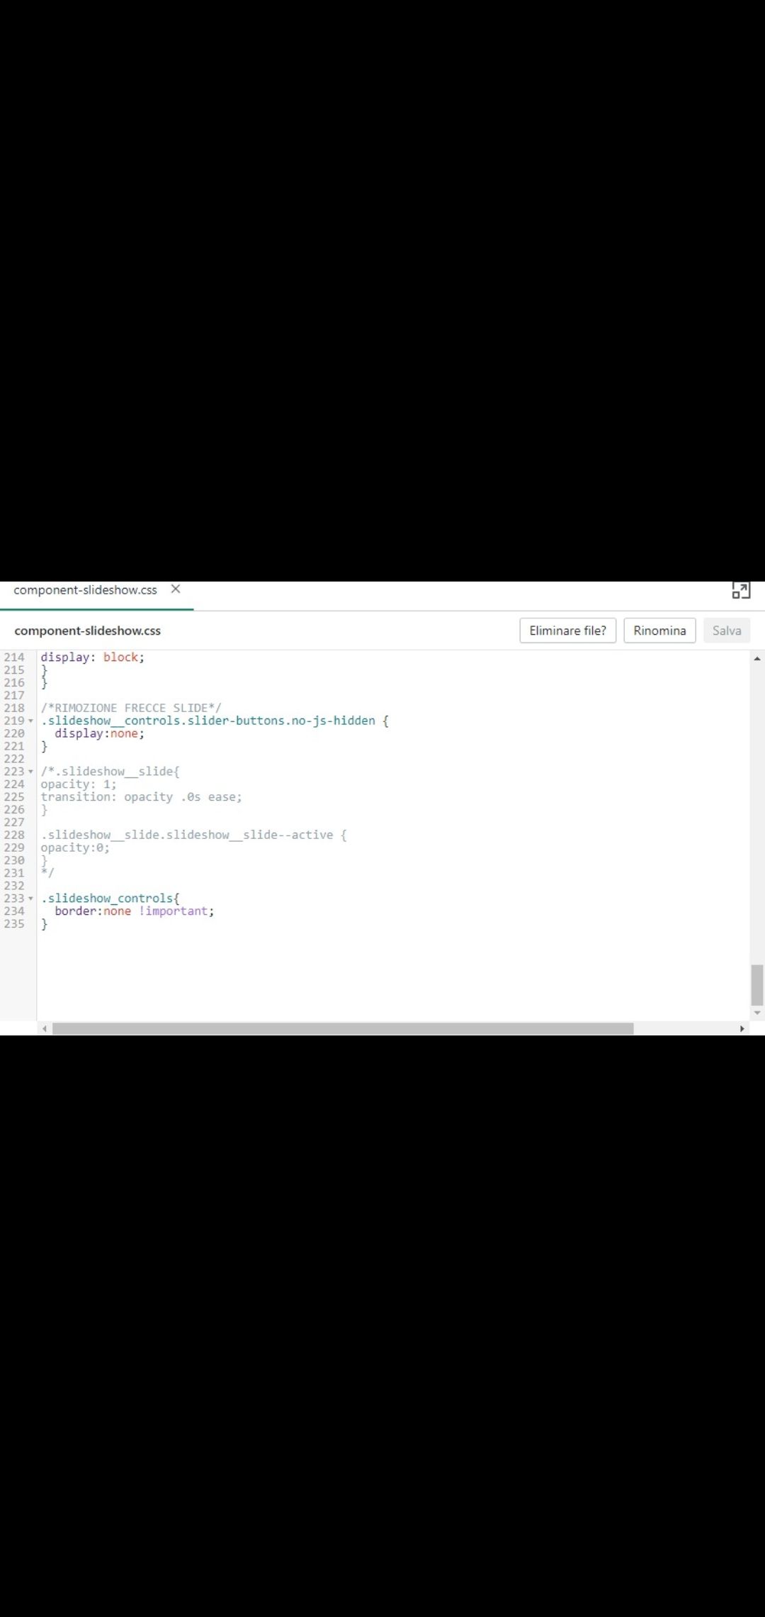Expand the editor to fullscreen

coord(741,590)
